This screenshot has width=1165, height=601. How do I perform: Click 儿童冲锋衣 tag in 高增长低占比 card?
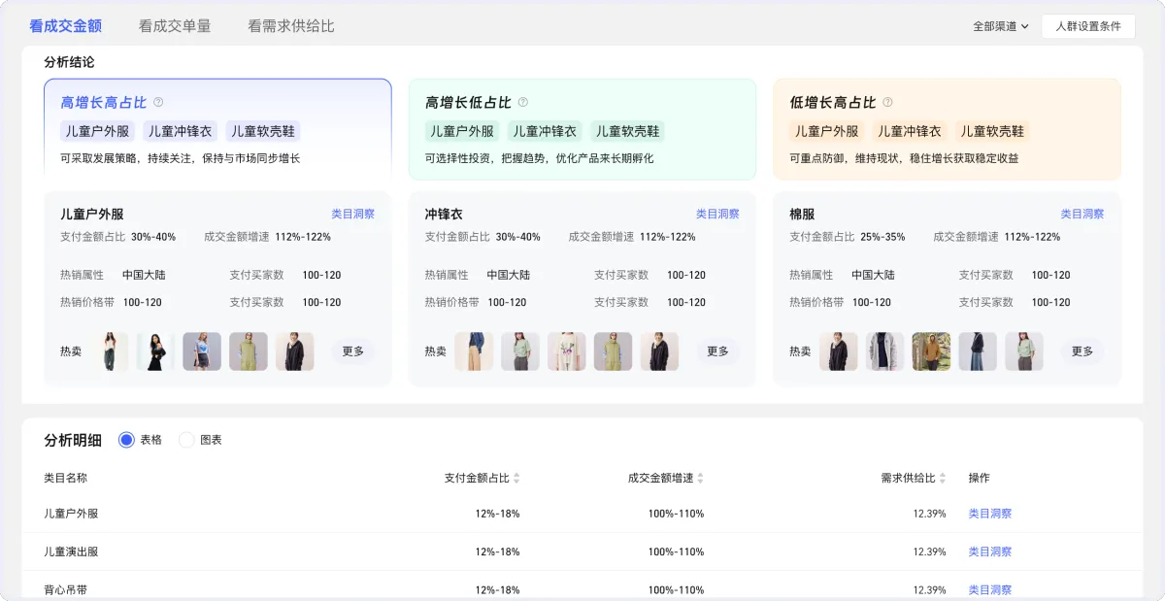[x=545, y=131]
